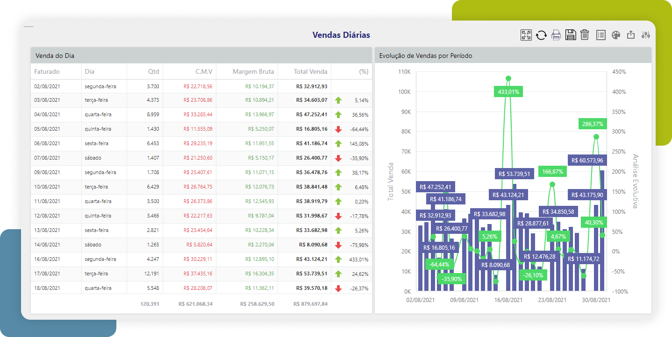Print the dashboard using printer icon

click(556, 35)
